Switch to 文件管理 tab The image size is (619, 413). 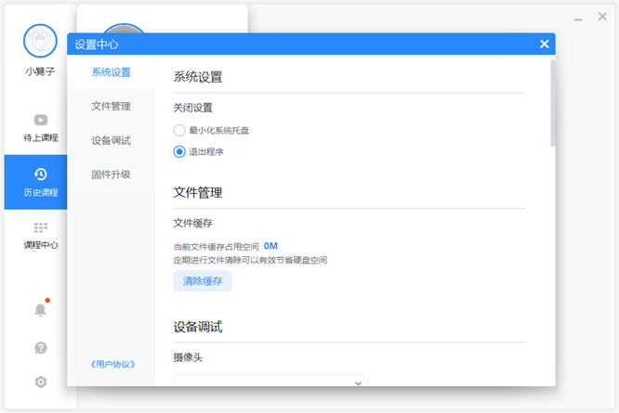(111, 106)
